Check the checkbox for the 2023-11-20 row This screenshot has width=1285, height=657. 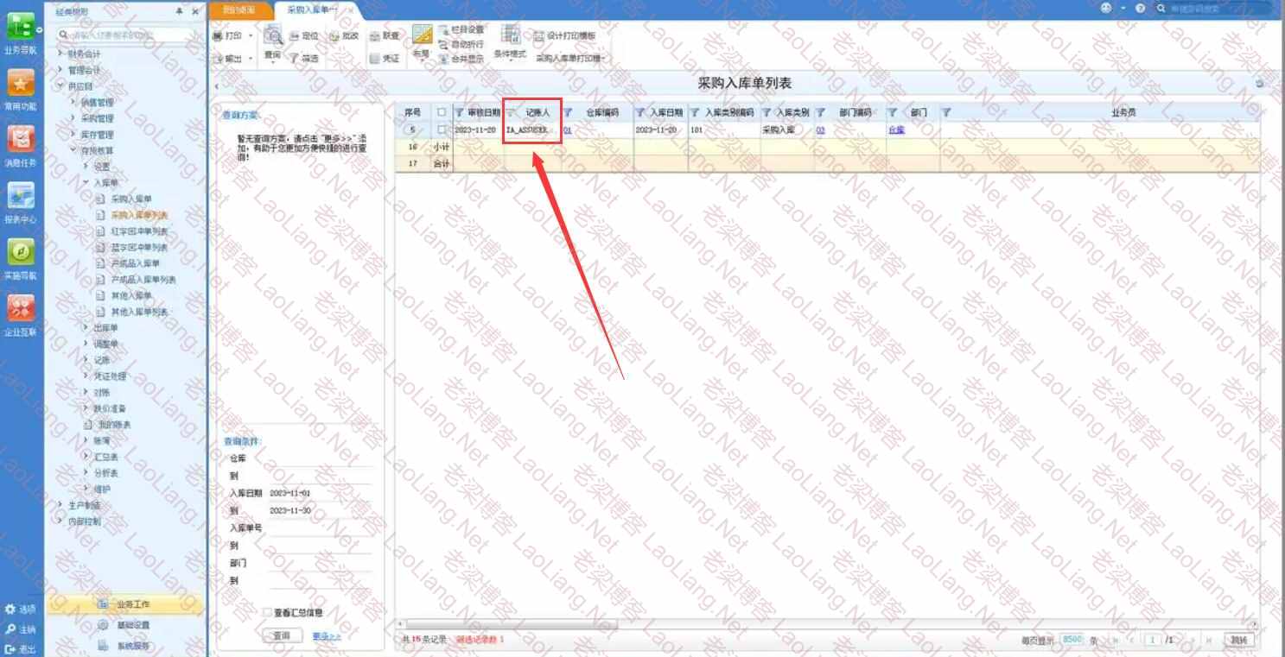pos(442,130)
